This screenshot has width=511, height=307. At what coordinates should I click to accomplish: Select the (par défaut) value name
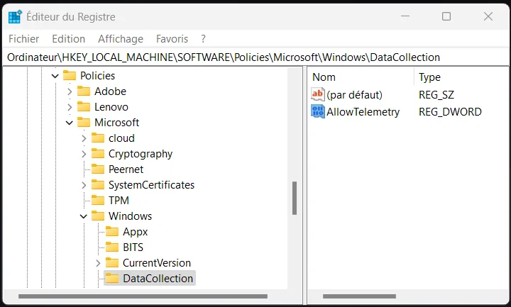coord(354,95)
